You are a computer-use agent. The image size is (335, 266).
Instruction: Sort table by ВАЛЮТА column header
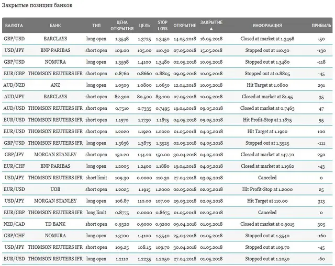14,26
